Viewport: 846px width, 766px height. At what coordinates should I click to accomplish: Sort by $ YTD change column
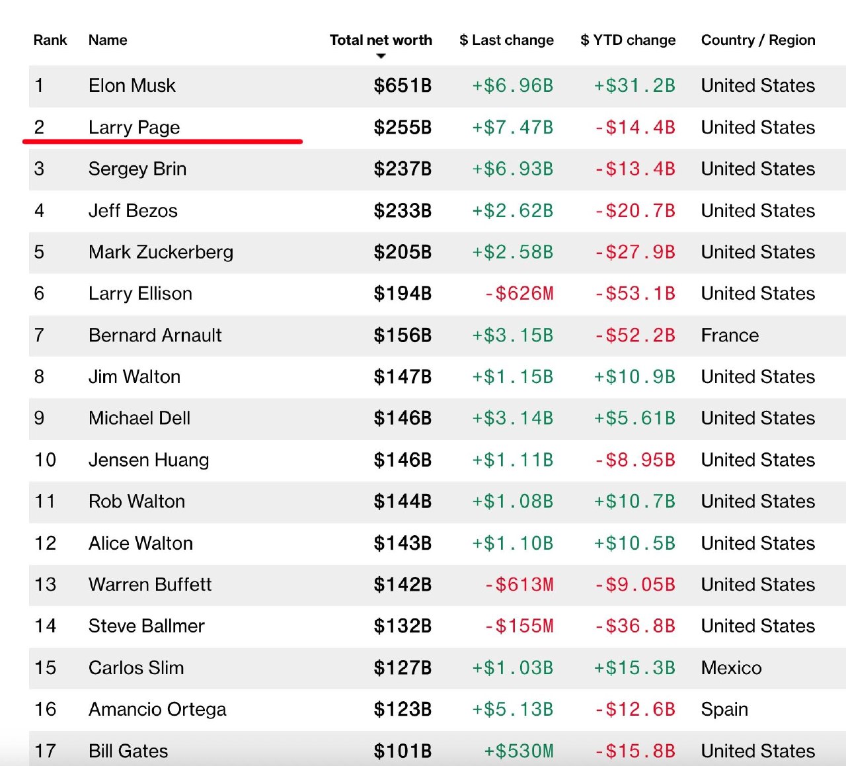point(628,40)
